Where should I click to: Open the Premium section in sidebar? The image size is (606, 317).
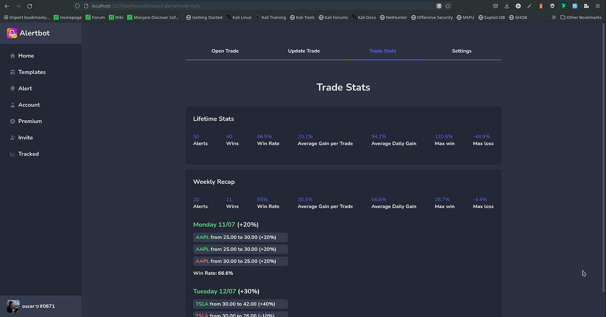[26, 121]
